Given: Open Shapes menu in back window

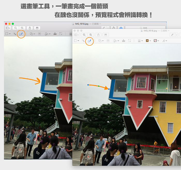Looking at the screenshot, I should [32, 34].
